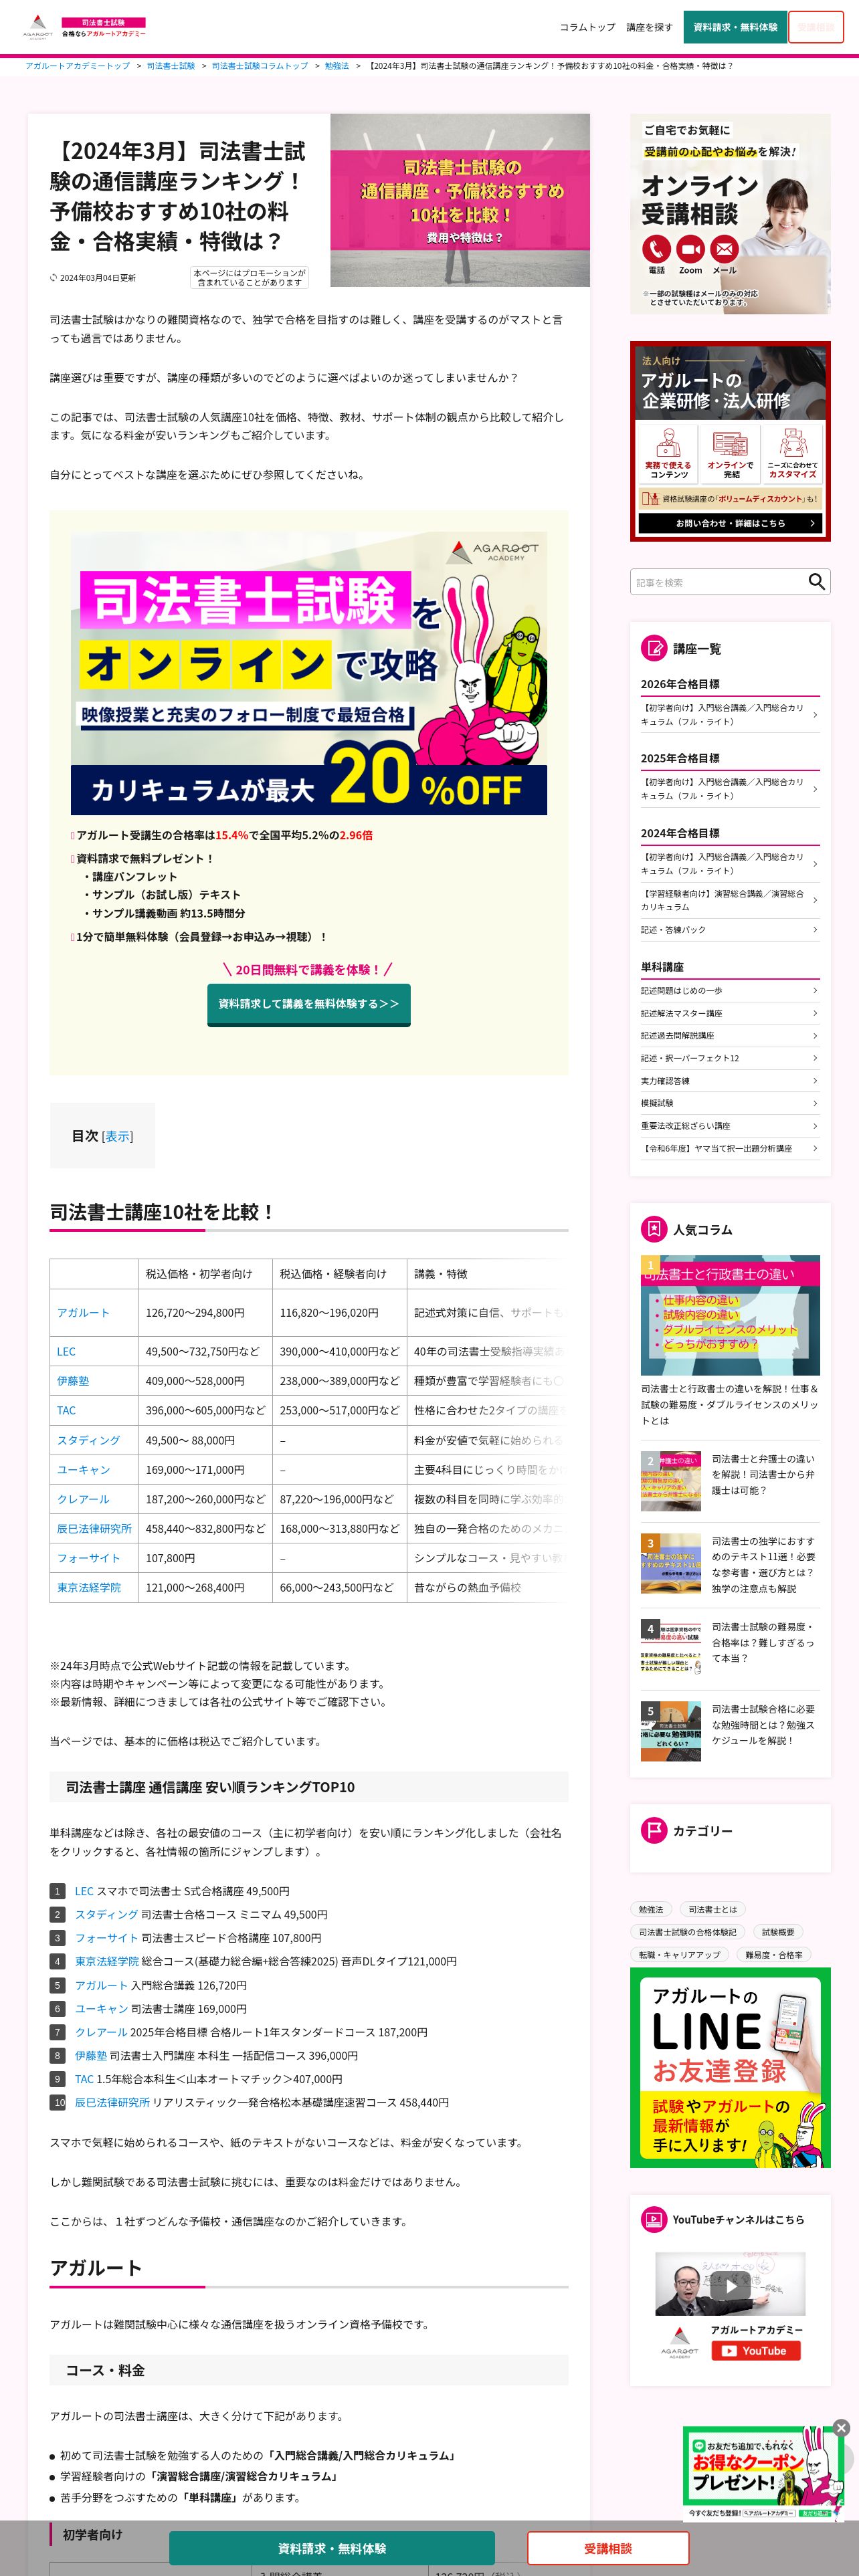The image size is (859, 2576).
Task: Open コラムトップ in header
Action: (x=587, y=27)
